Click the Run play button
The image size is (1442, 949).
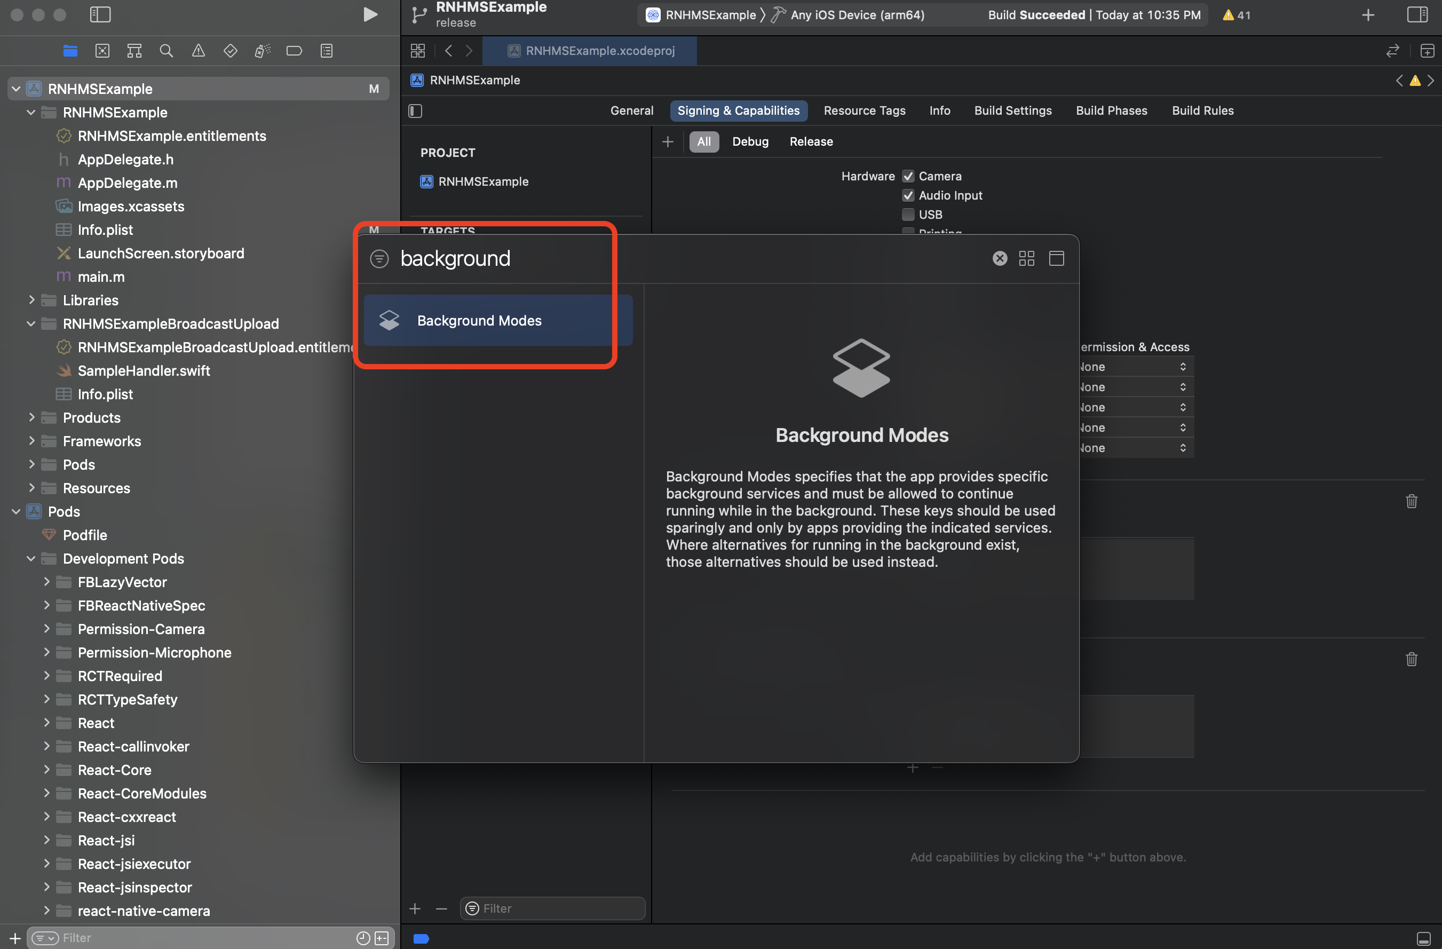tap(370, 14)
